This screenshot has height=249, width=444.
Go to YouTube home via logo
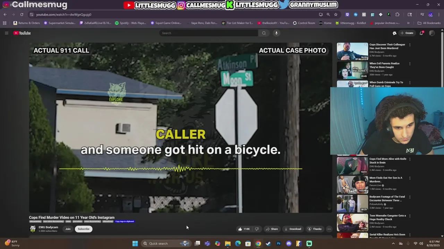coord(22,33)
